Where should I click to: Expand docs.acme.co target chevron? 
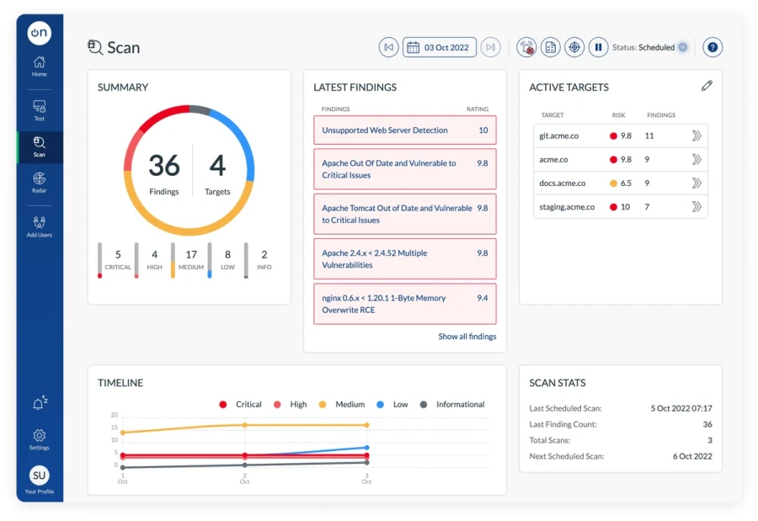tap(697, 183)
